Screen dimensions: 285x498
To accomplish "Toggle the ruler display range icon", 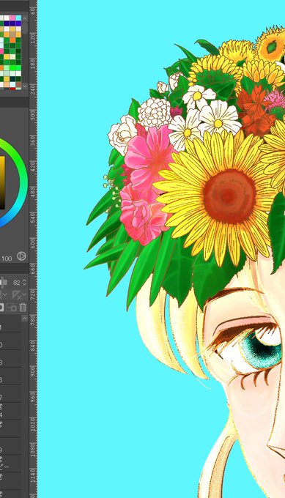I will tap(17, 294).
